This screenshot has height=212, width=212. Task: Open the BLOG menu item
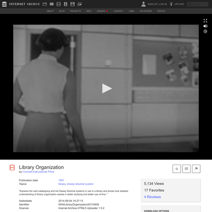[x=62, y=11]
